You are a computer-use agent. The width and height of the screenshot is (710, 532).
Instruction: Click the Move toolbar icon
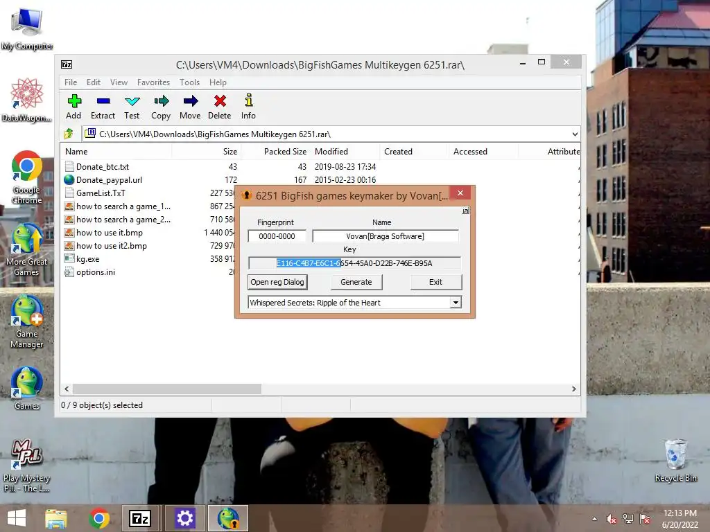(x=191, y=101)
